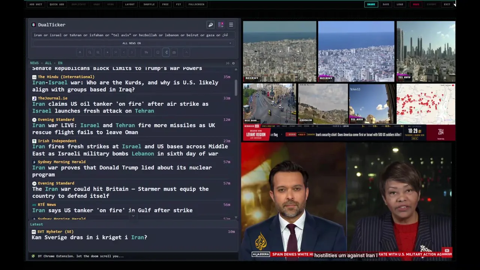Open Irish Independent fresh strikes headline
Screen dimensions: 480x270
coord(130,150)
